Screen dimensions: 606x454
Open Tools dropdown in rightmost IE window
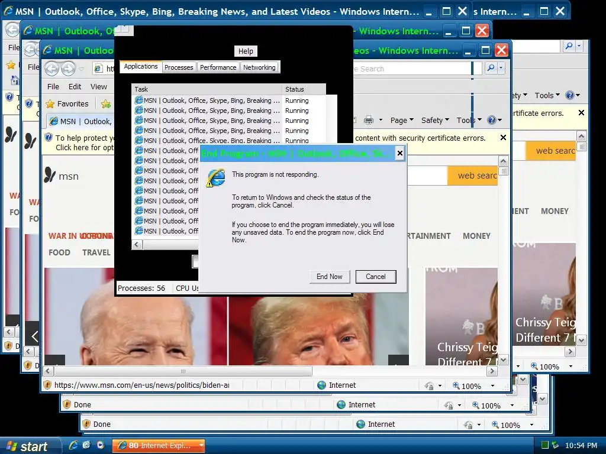(x=547, y=95)
